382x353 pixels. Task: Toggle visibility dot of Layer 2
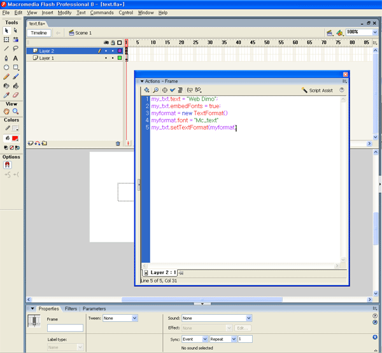106,51
